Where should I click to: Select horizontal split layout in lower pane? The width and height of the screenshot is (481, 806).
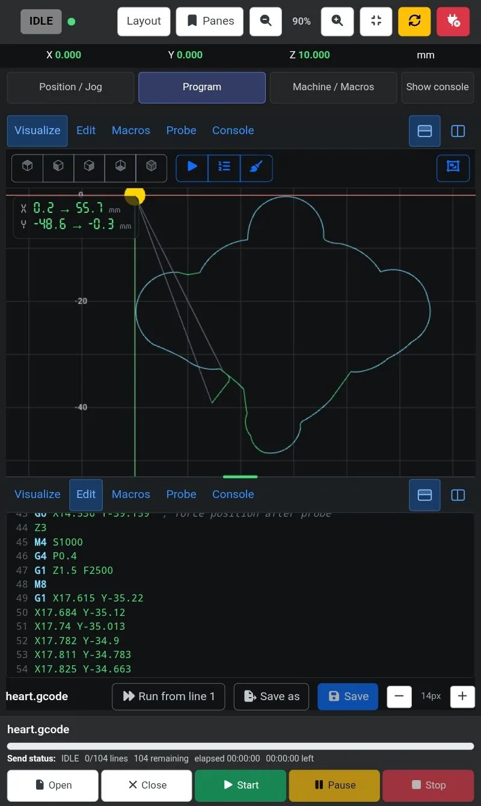(x=424, y=495)
